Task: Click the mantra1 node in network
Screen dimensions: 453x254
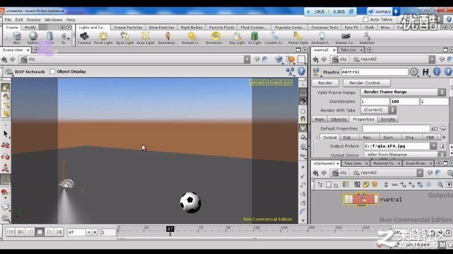Action: click(361, 199)
